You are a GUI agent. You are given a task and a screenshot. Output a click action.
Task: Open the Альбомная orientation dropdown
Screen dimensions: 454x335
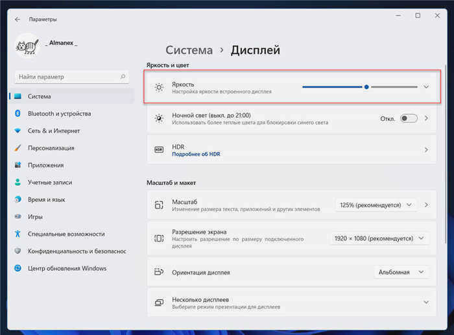click(x=401, y=272)
